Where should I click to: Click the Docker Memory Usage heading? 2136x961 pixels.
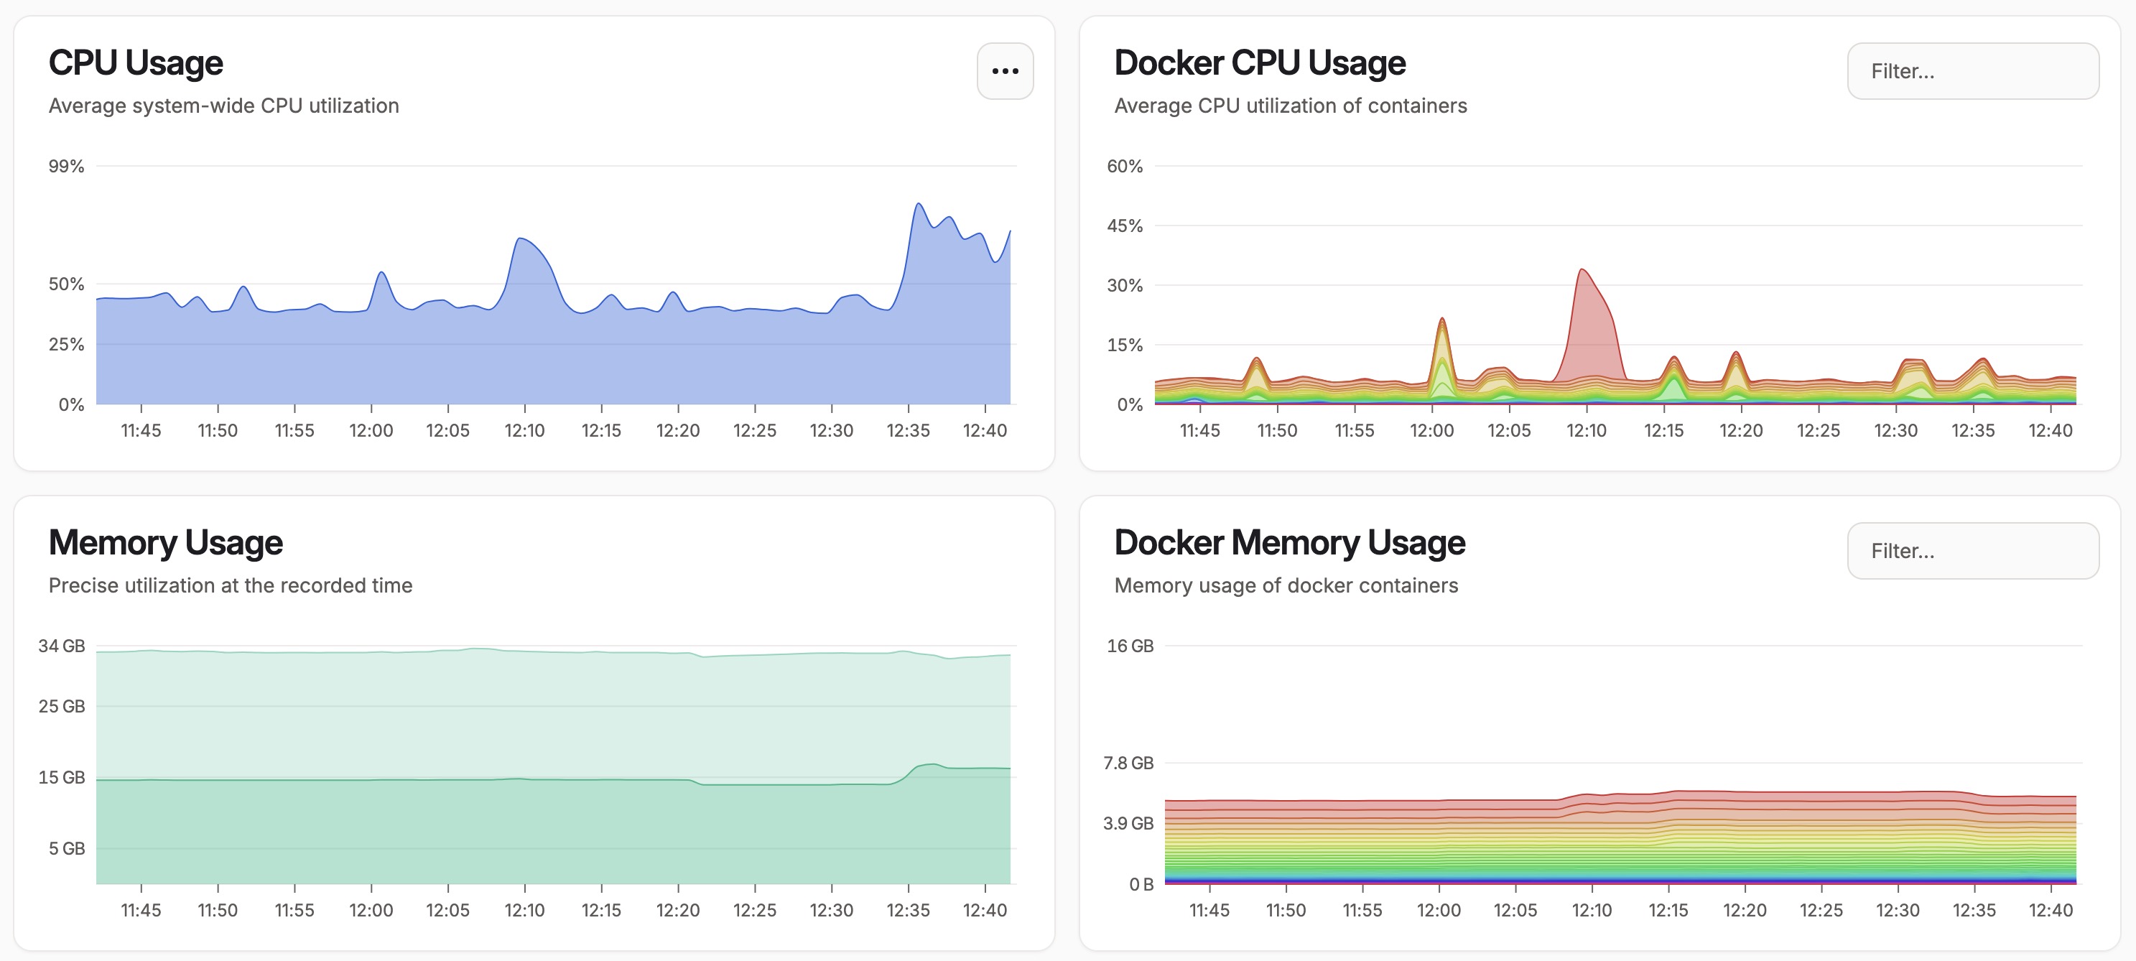1288,543
